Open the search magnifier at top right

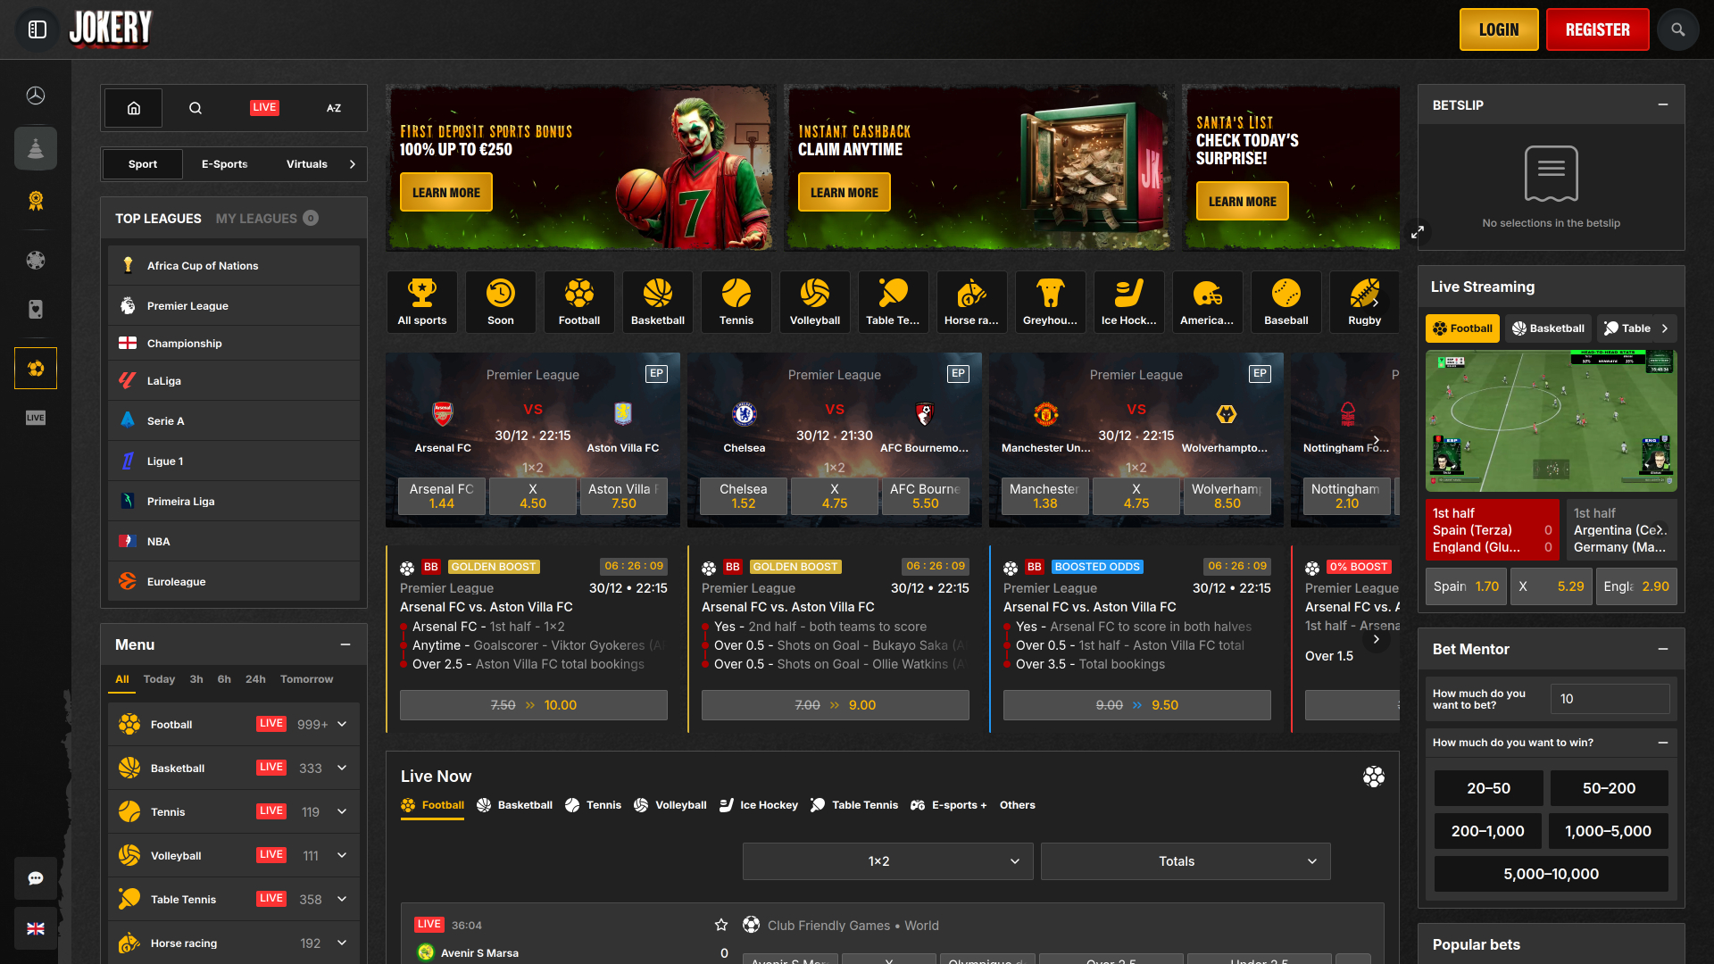pos(1677,29)
